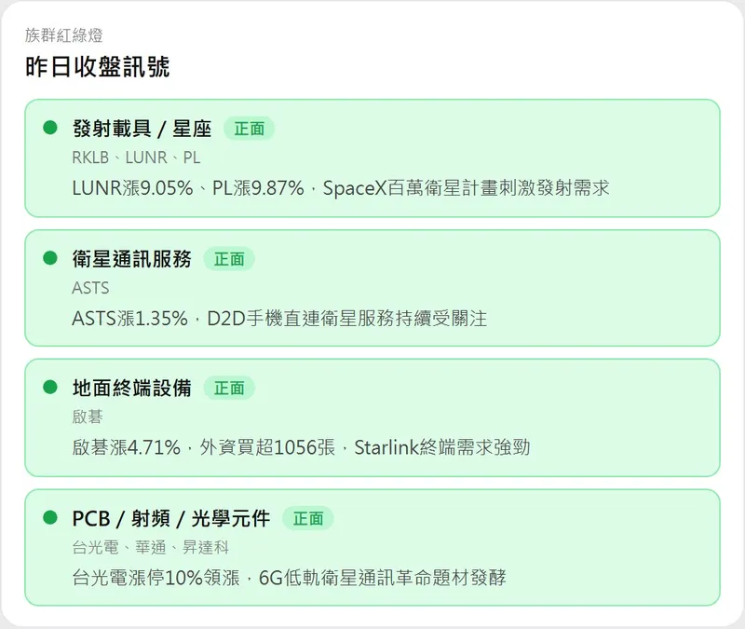Open the 發射載具 / 星座 card title
This screenshot has height=629, width=745.
(142, 130)
